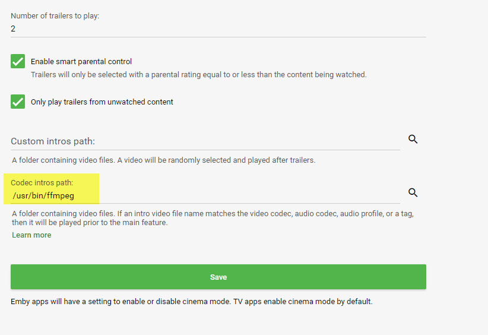Click the trailer count value 2
The width and height of the screenshot is (488, 335).
[13, 29]
